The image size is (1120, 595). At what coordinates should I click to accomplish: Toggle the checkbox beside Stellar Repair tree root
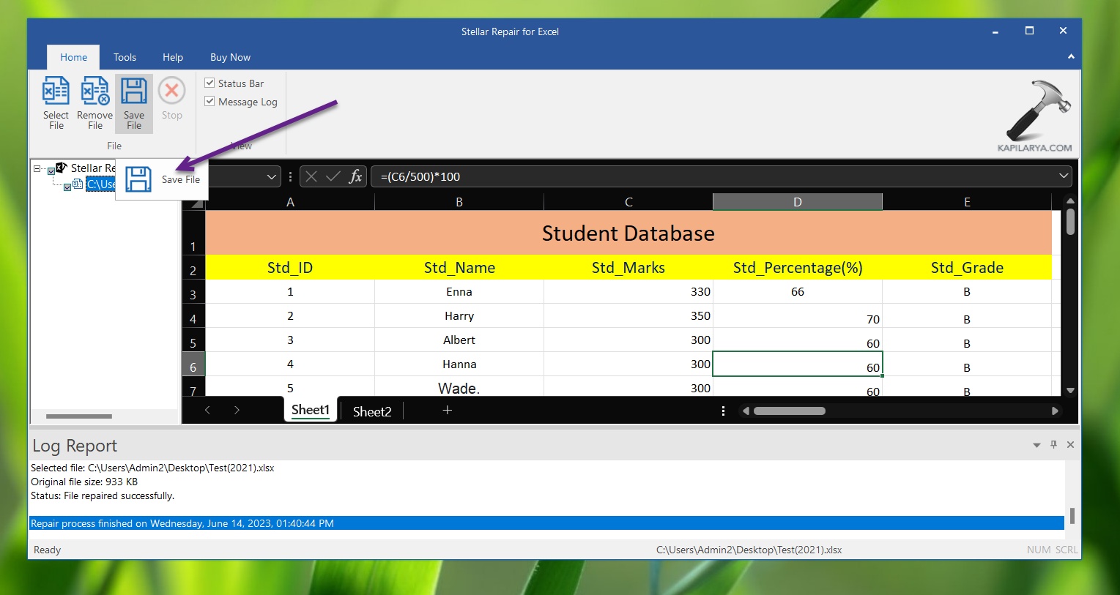pyautogui.click(x=51, y=171)
